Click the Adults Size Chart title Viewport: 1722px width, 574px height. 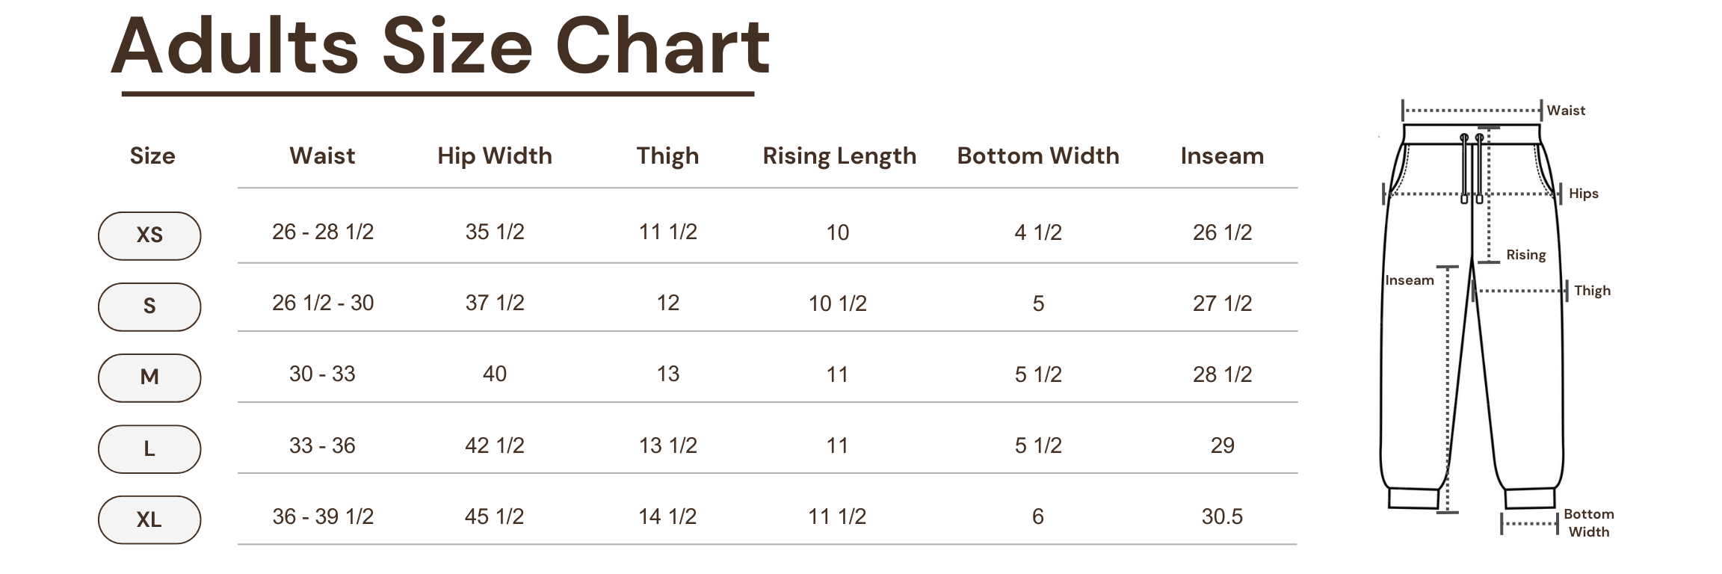click(x=440, y=46)
